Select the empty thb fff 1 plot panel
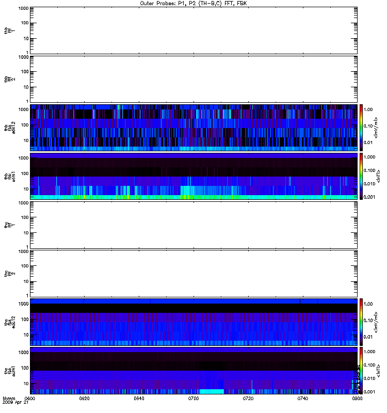This screenshot has width=387, height=413. 194,30
